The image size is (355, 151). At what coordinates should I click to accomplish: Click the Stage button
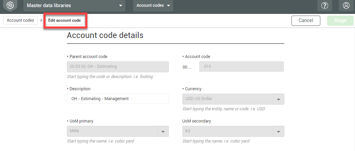340,21
